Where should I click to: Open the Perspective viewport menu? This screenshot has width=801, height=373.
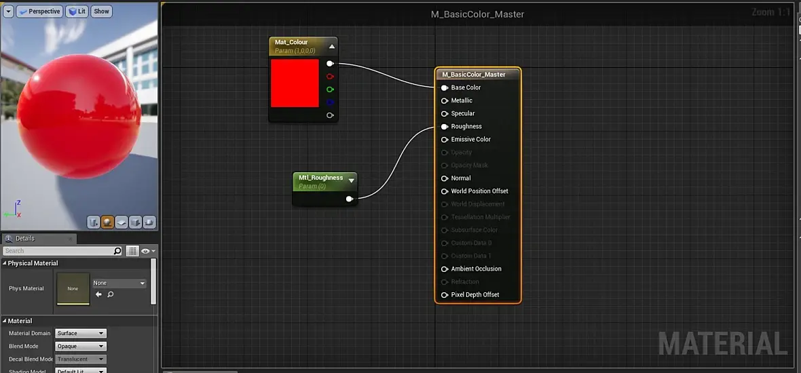(x=39, y=12)
